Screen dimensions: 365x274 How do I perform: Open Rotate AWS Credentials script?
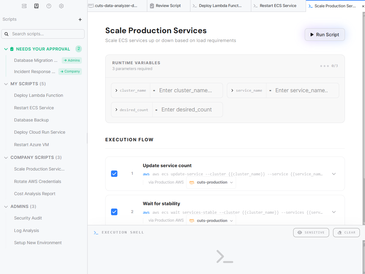(38, 181)
